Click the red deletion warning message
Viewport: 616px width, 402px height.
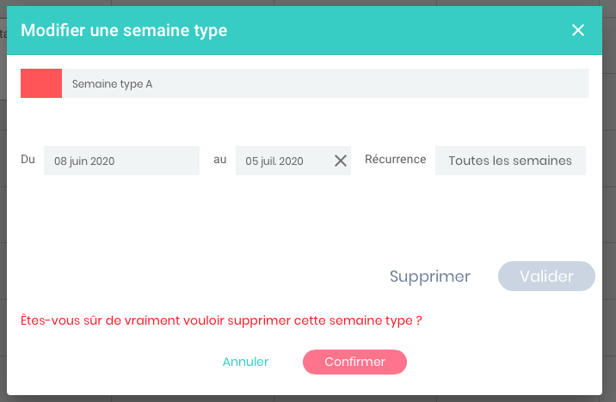[221, 321]
